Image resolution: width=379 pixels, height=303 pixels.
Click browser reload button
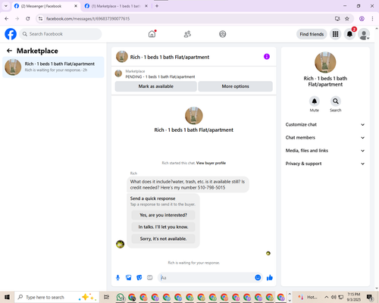[28, 18]
